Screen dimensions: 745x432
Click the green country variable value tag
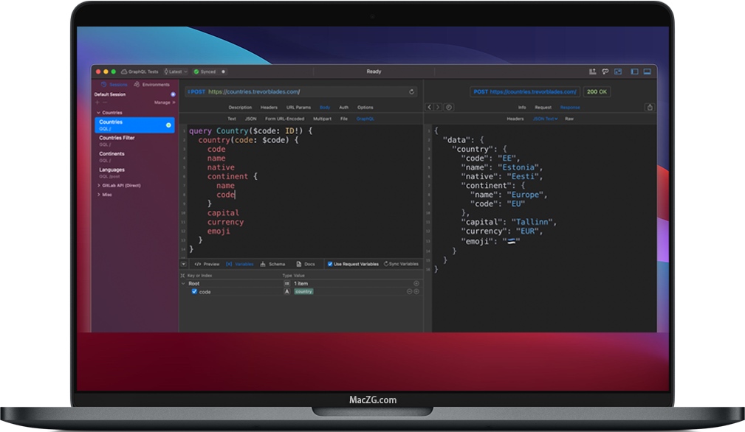click(x=303, y=292)
